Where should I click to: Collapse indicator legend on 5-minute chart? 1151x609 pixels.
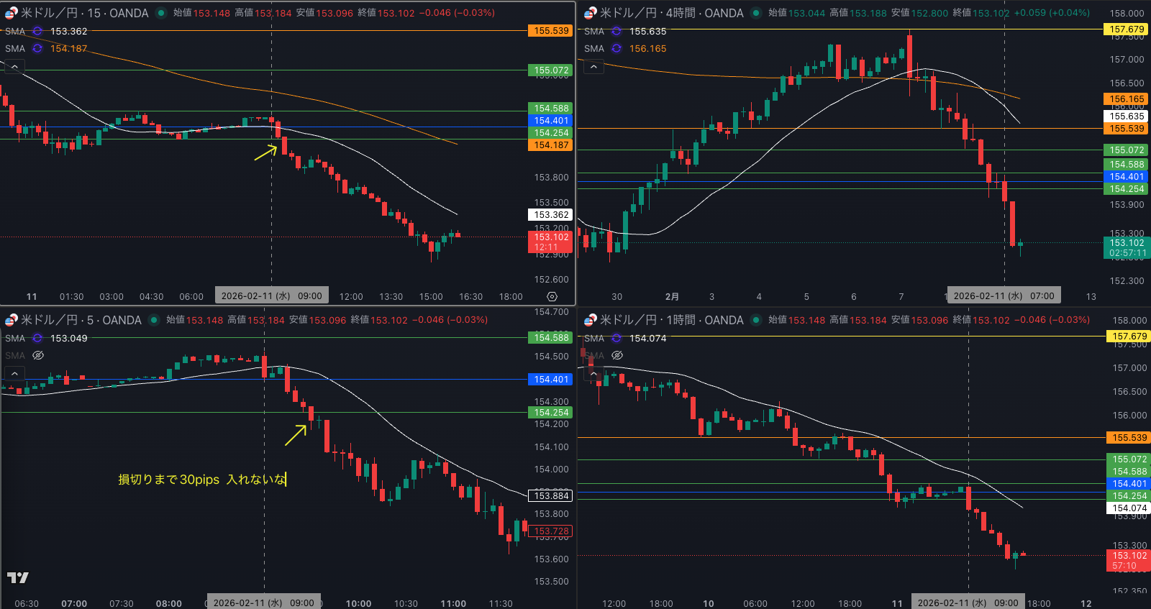[x=14, y=374]
